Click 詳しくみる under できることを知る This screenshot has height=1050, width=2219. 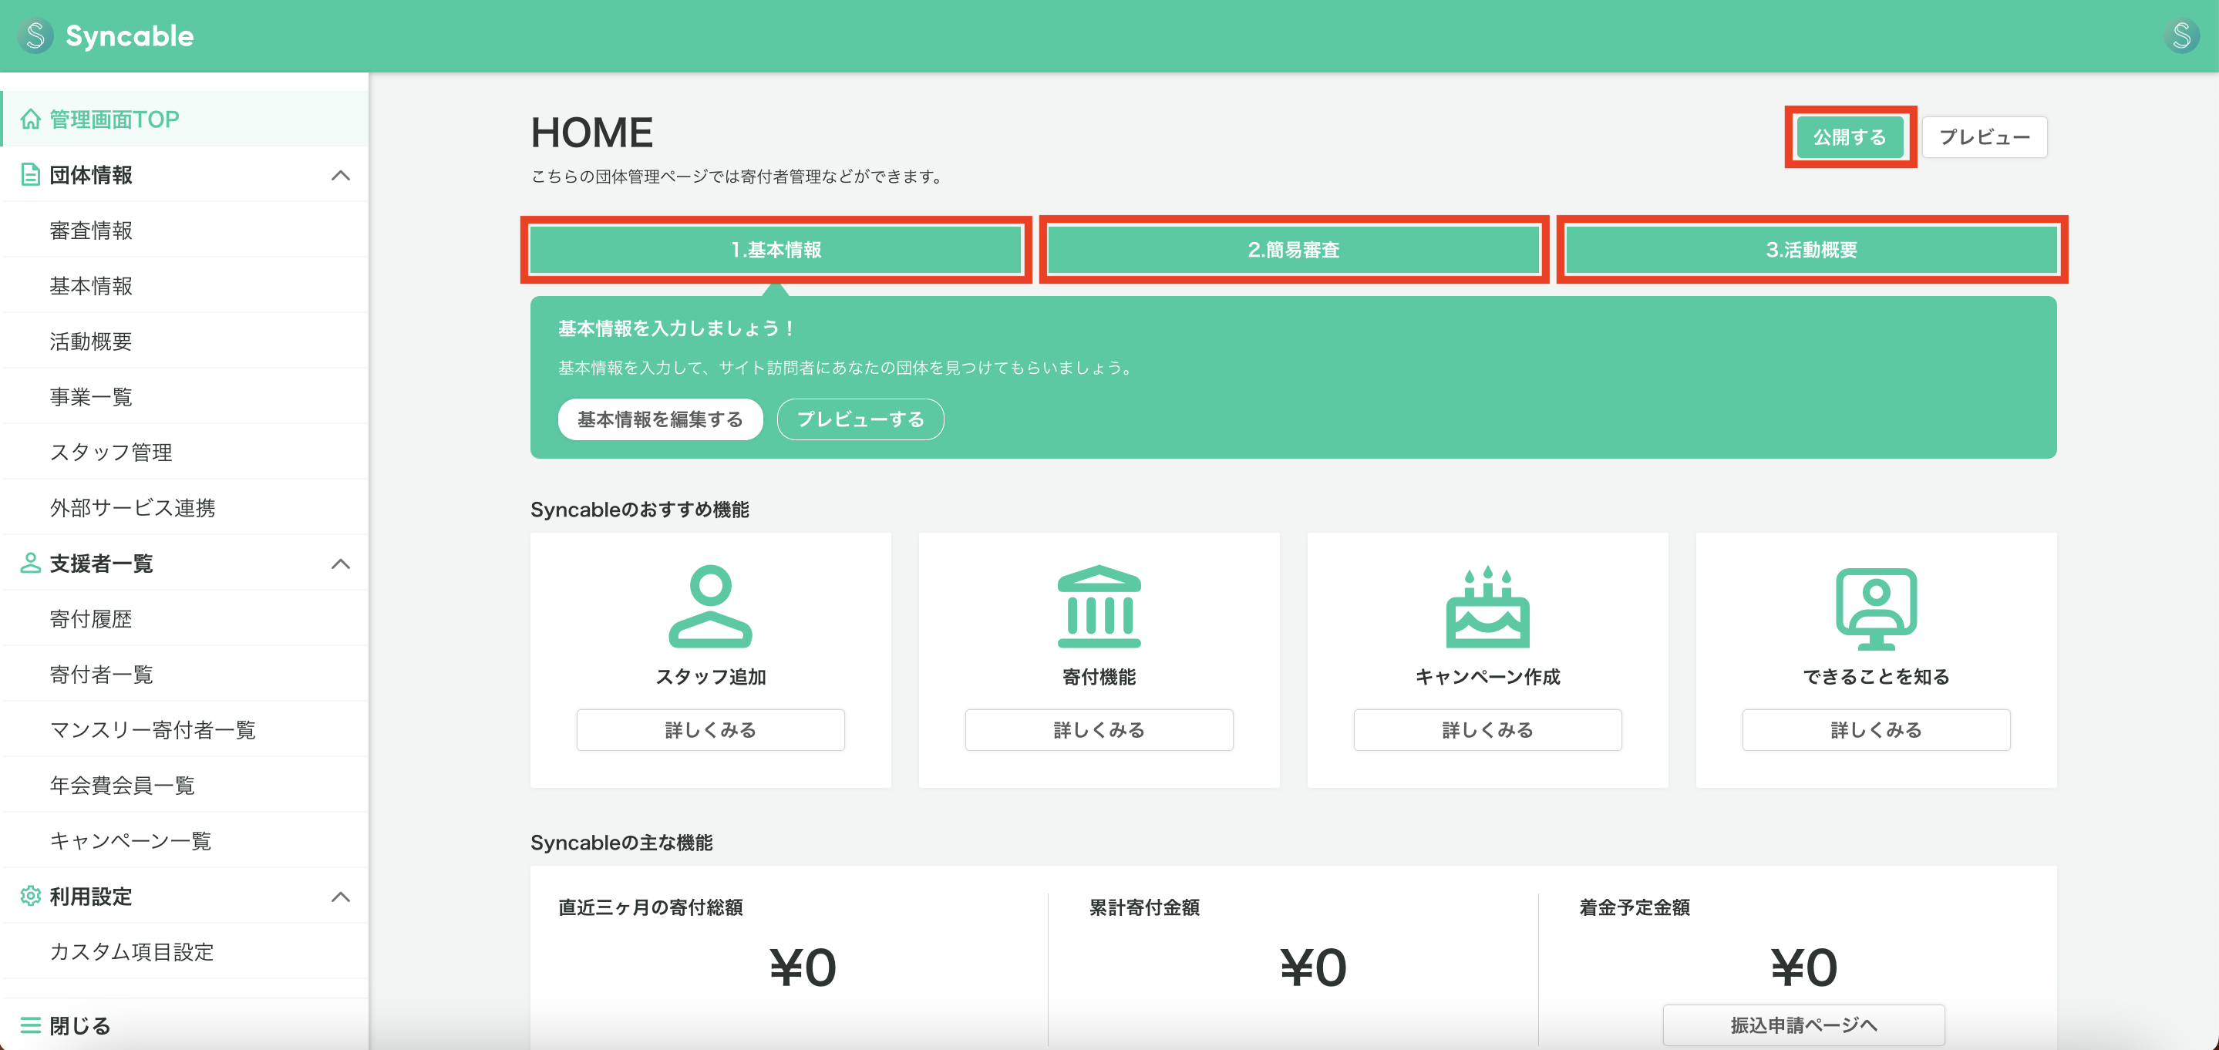(1876, 730)
